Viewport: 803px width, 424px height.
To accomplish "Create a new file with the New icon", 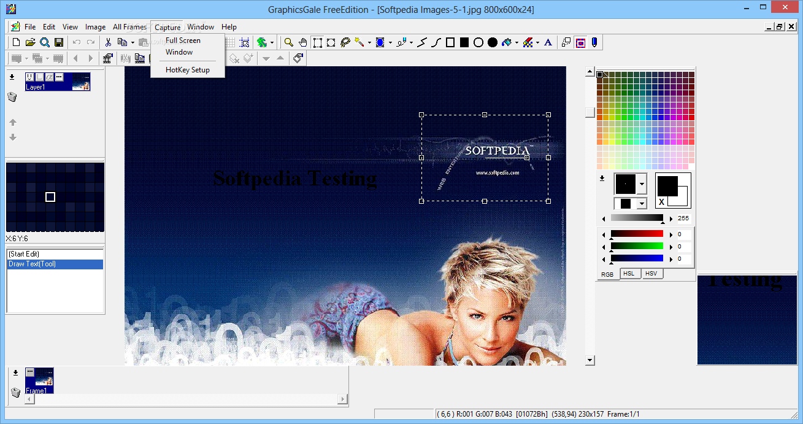I will click(16, 42).
